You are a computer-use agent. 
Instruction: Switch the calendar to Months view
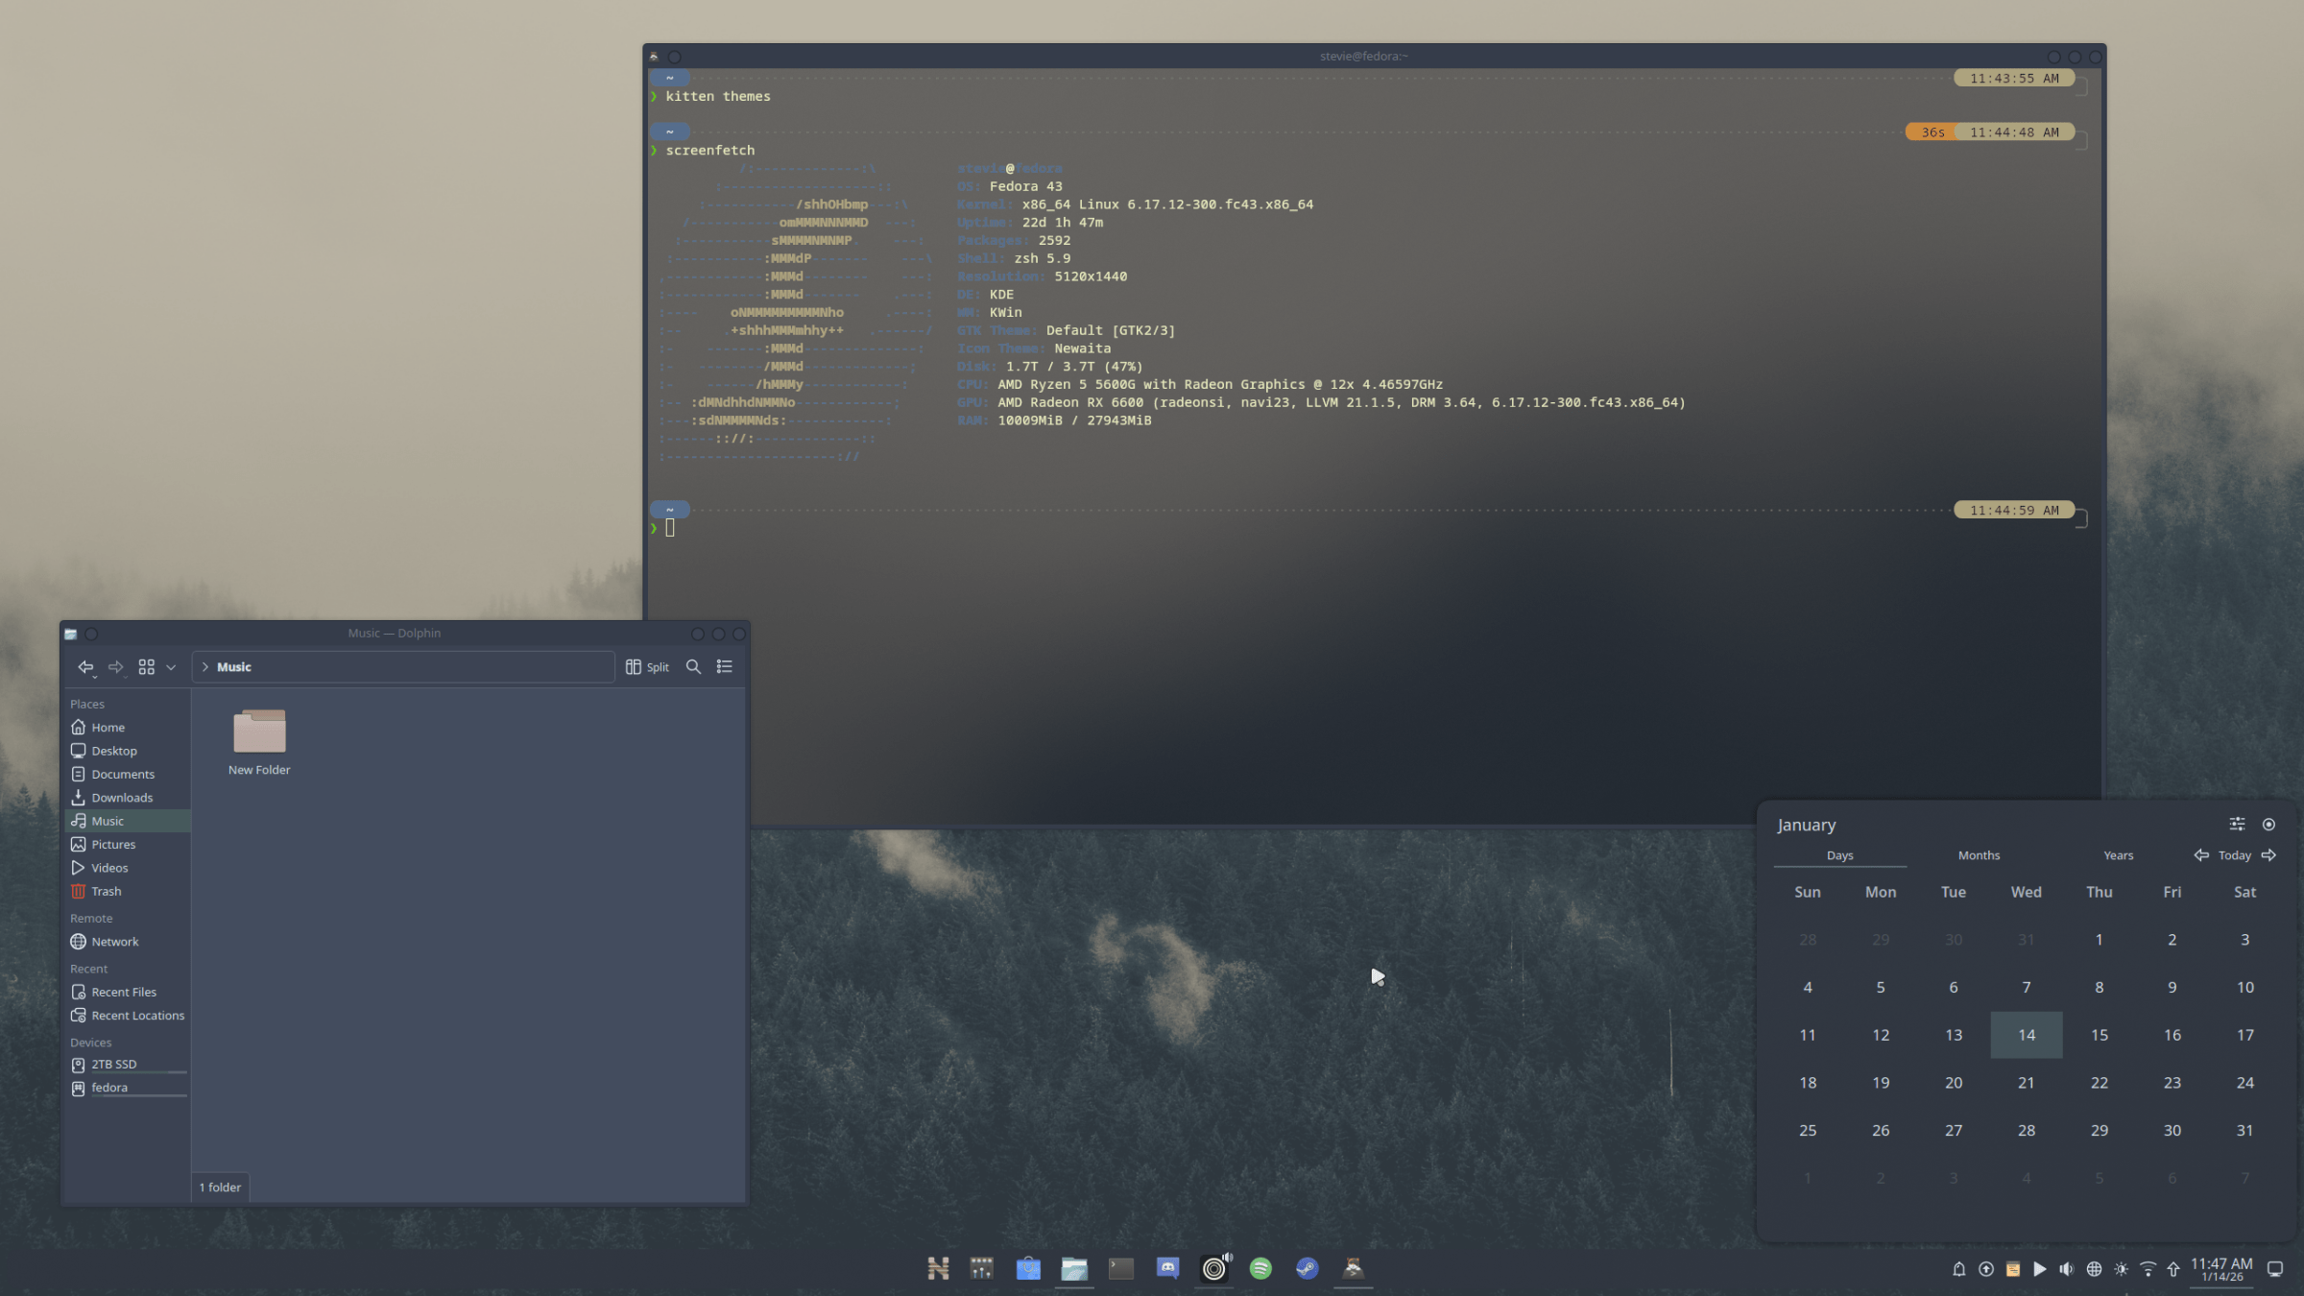pyautogui.click(x=1979, y=854)
